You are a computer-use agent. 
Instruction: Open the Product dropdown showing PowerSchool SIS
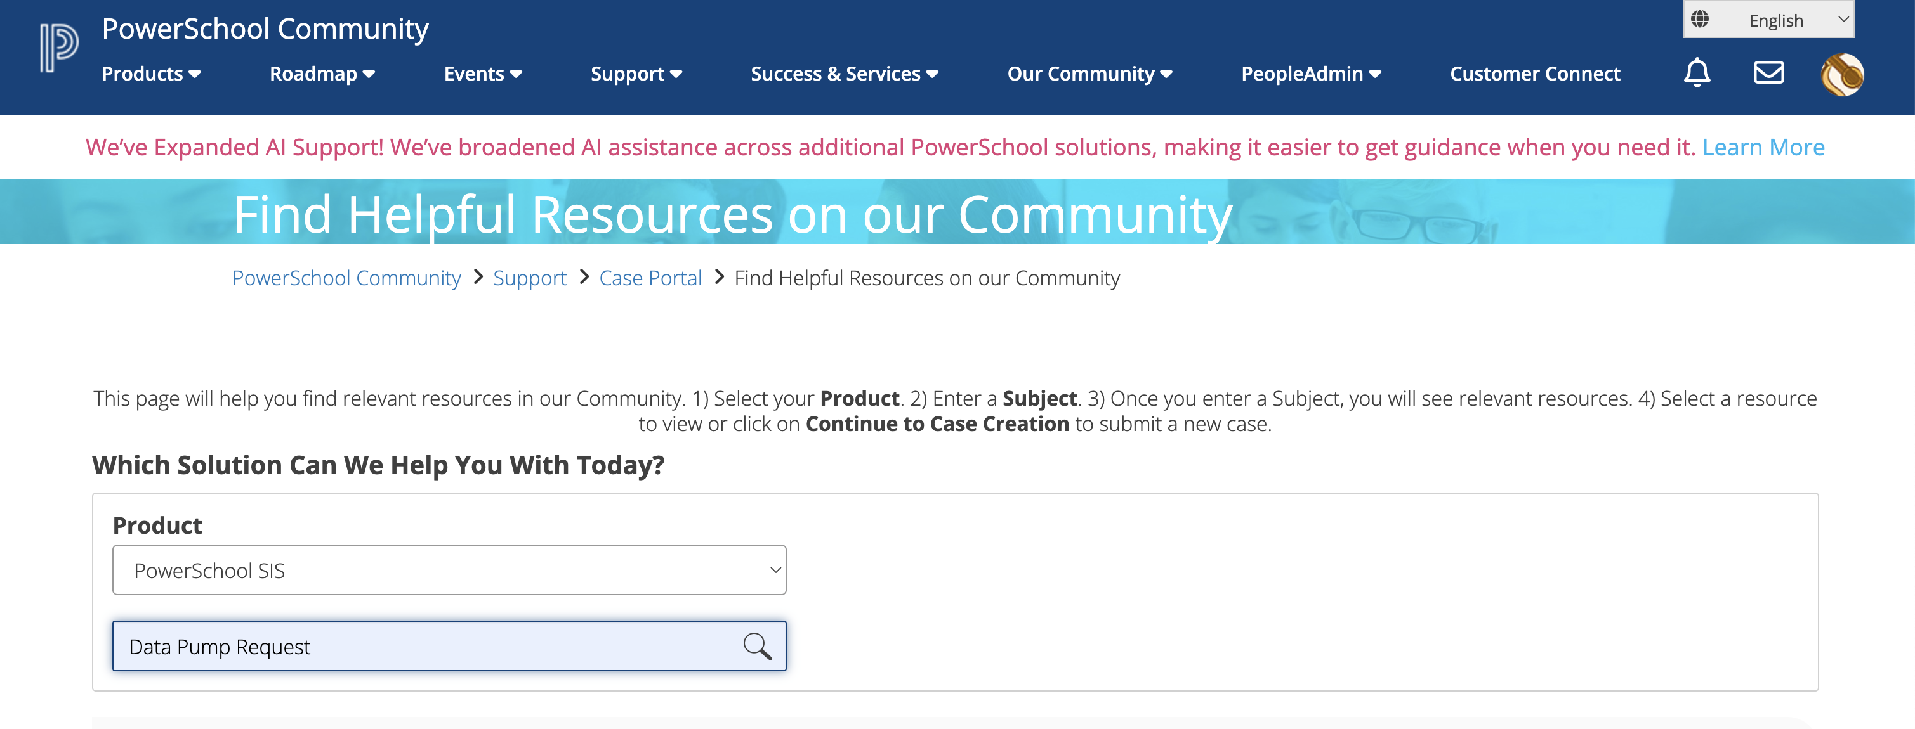(x=448, y=569)
